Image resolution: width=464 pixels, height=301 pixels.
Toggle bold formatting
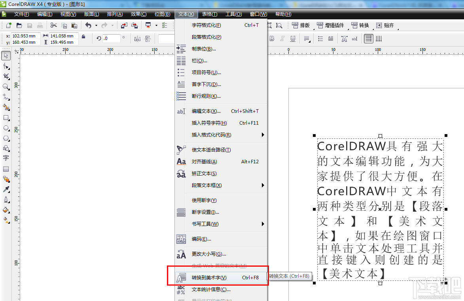pos(273,38)
